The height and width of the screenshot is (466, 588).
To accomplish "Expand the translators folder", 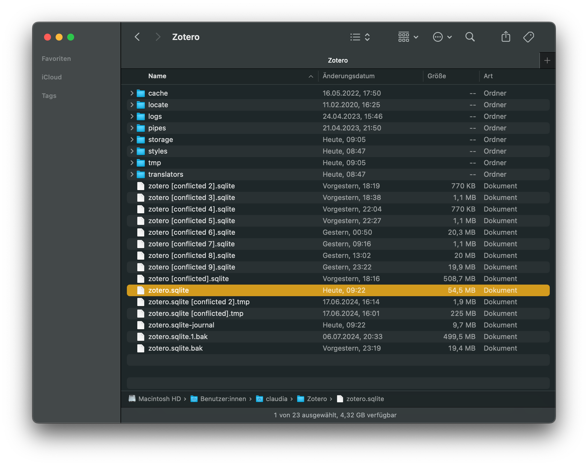I will click(132, 174).
